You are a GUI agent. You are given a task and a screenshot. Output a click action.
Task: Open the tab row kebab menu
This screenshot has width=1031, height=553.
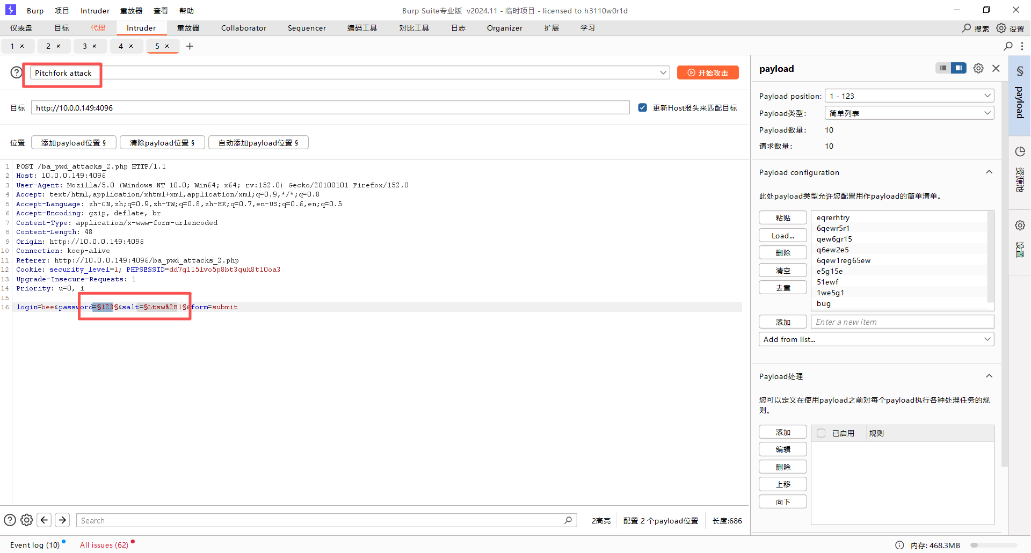click(1022, 46)
